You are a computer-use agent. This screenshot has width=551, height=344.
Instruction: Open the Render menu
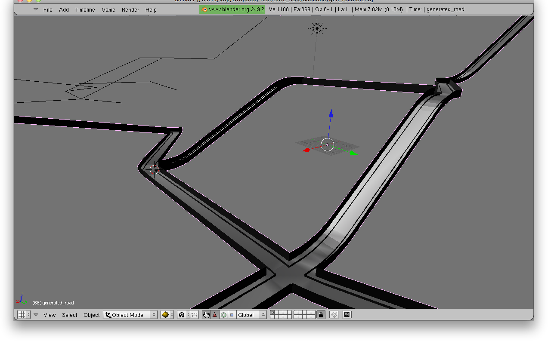click(130, 9)
